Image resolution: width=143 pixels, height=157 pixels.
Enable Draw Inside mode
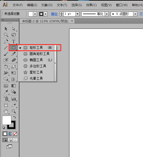pos(15,140)
